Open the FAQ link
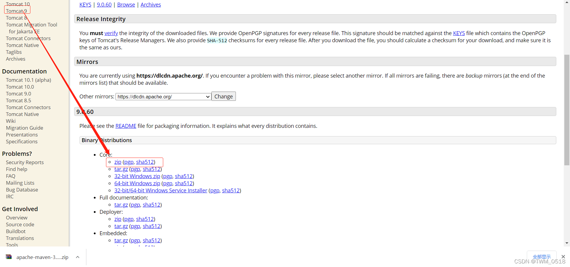 coord(10,176)
